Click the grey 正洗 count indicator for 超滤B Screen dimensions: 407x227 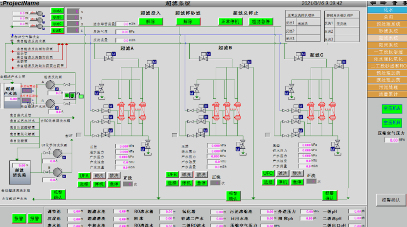215,183
